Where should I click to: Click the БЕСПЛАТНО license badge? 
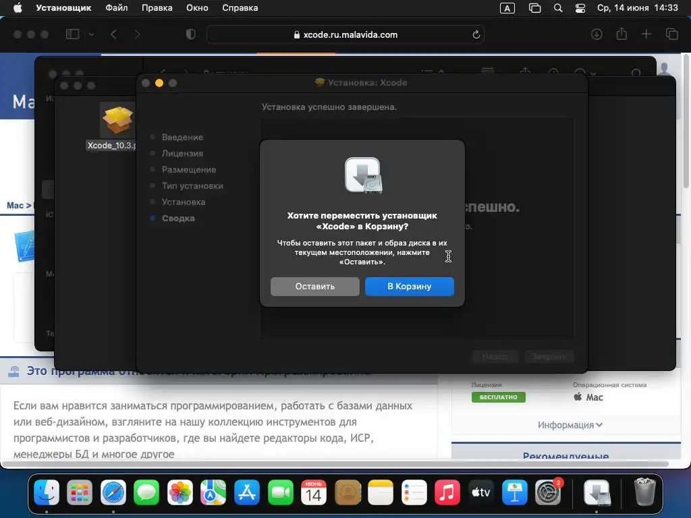(499, 397)
